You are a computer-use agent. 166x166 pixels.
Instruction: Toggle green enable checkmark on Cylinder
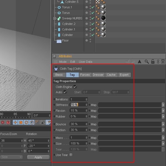click(x=93, y=35)
